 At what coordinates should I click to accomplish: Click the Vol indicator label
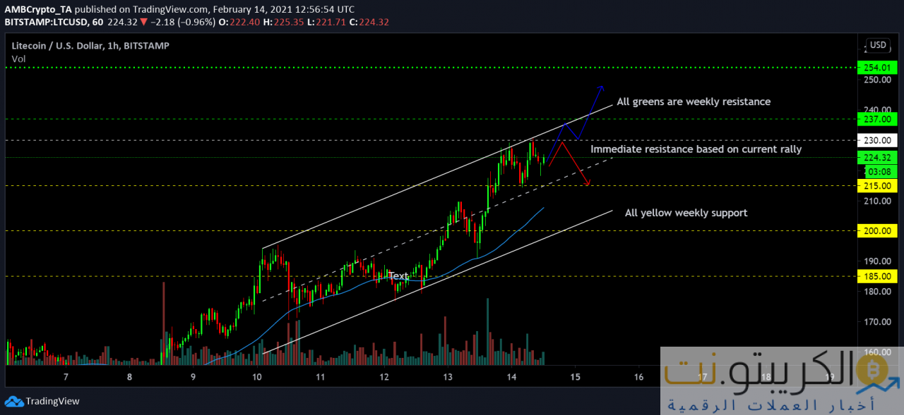coord(18,59)
